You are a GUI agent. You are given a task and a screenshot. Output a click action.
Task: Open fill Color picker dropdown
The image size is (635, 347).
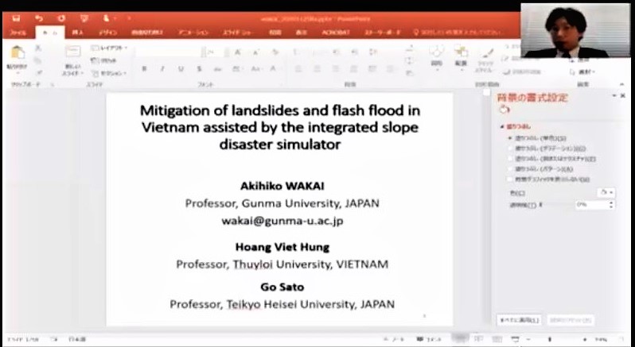click(x=606, y=193)
